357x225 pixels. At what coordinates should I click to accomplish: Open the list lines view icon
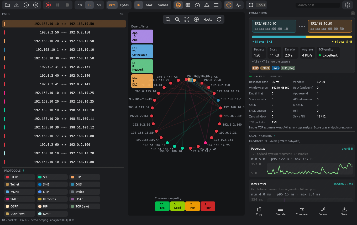point(216,5)
